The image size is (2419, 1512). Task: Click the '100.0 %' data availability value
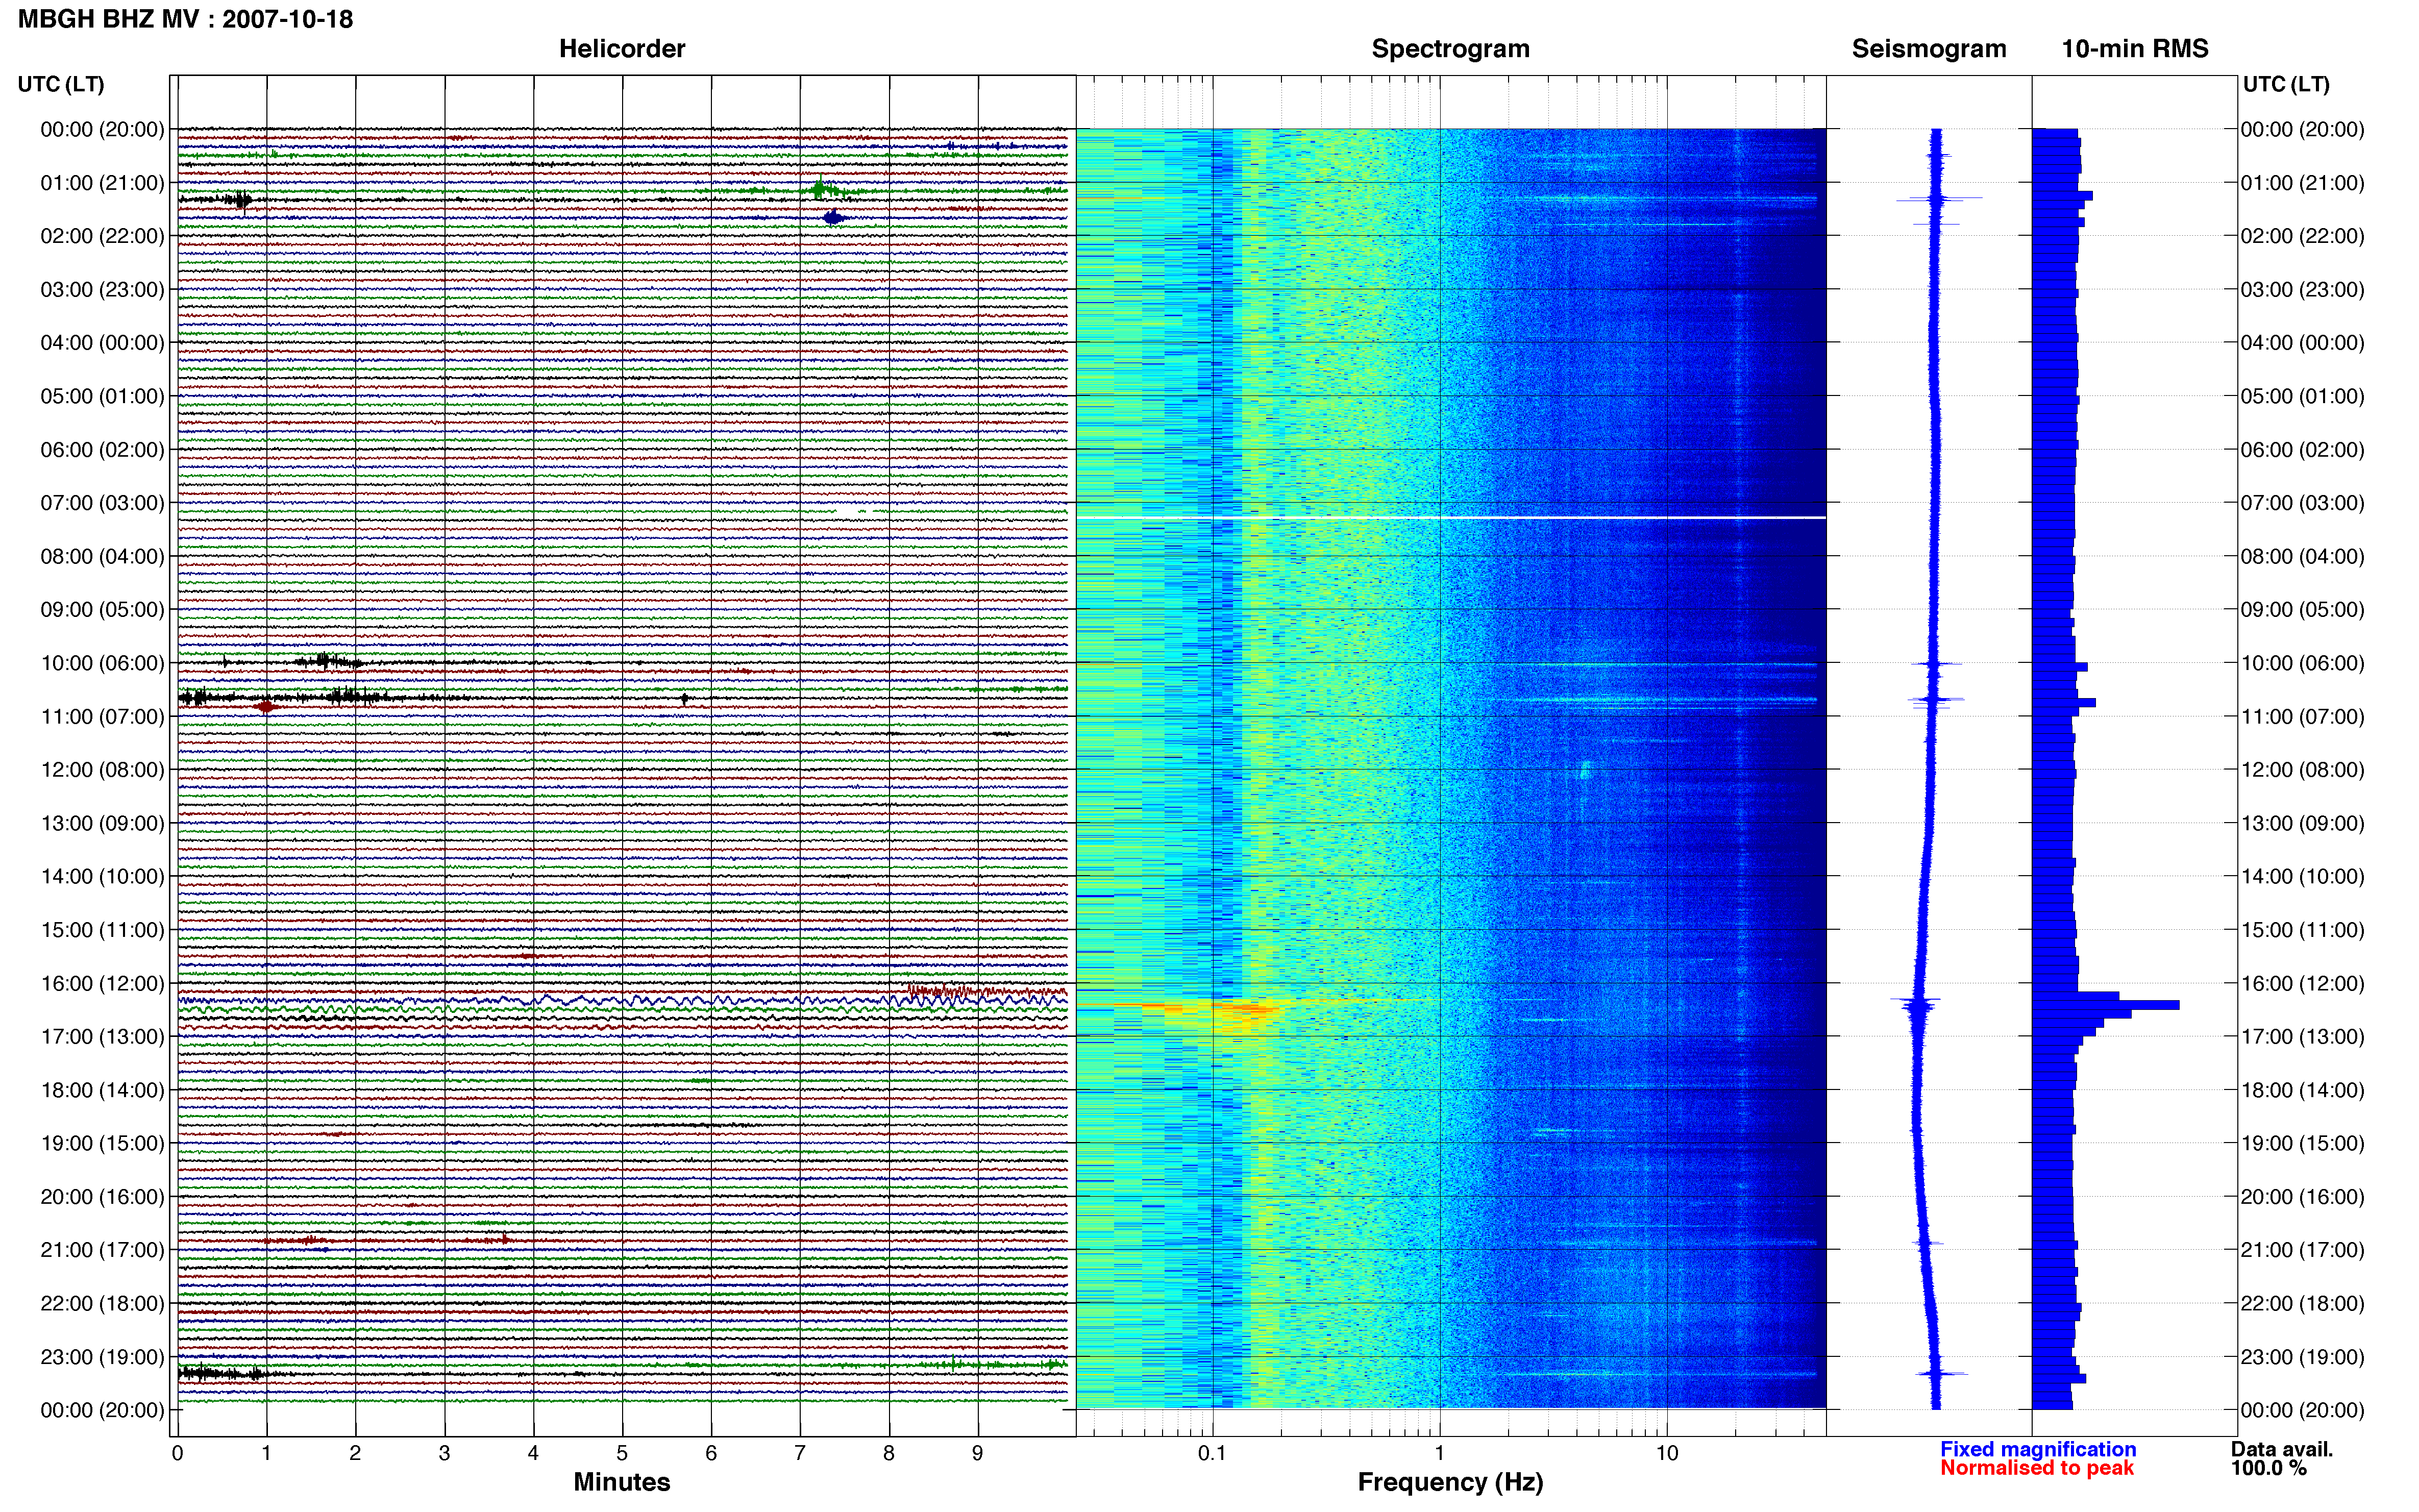(2268, 1468)
